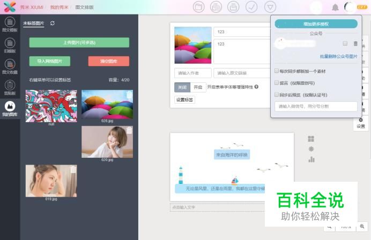371x240 pixels.
Task: Delete the colorful illustration image via trash icon
Action: 73,95
